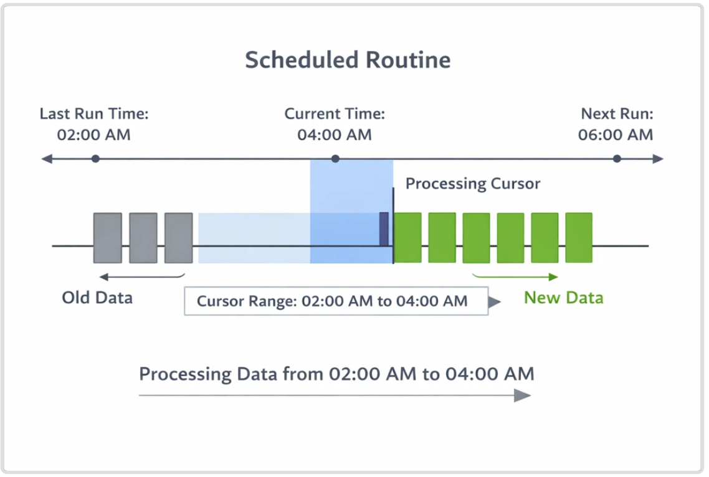Click the Last Run Time timeline dot

(95, 159)
